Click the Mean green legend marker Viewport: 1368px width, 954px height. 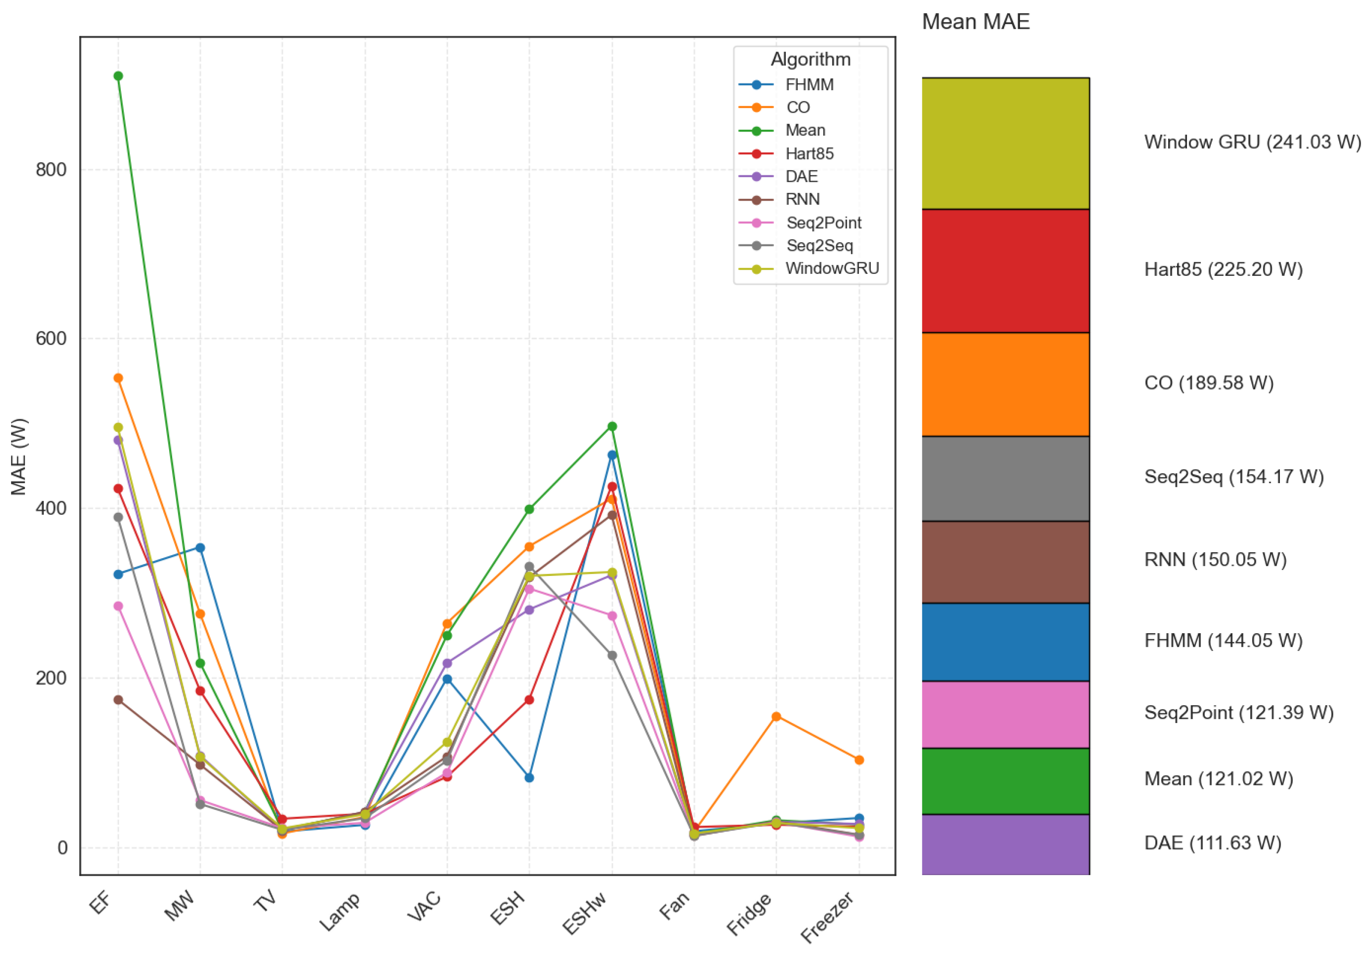(x=756, y=131)
